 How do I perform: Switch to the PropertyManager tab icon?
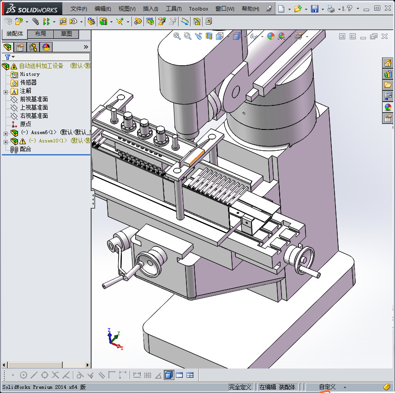pos(20,47)
